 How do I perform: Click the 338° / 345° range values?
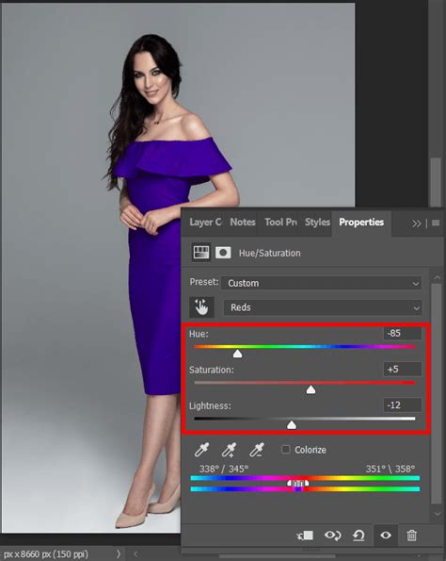224,469
